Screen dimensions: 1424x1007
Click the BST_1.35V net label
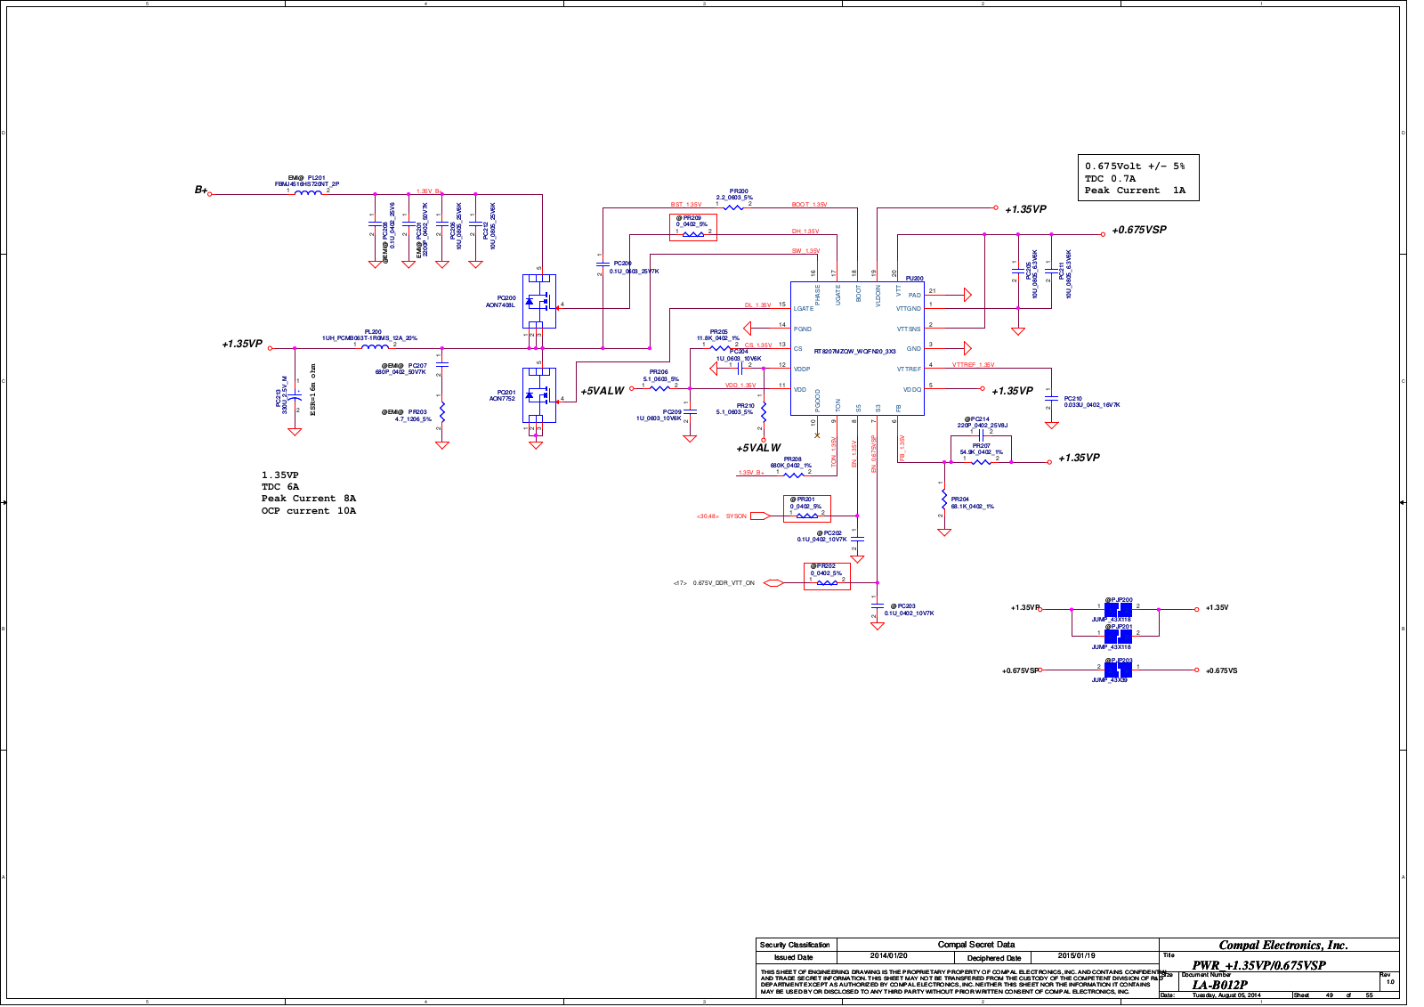pos(686,205)
